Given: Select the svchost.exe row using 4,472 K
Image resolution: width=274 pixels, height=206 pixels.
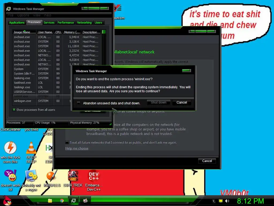Looking at the screenshot, I should 57,55.
